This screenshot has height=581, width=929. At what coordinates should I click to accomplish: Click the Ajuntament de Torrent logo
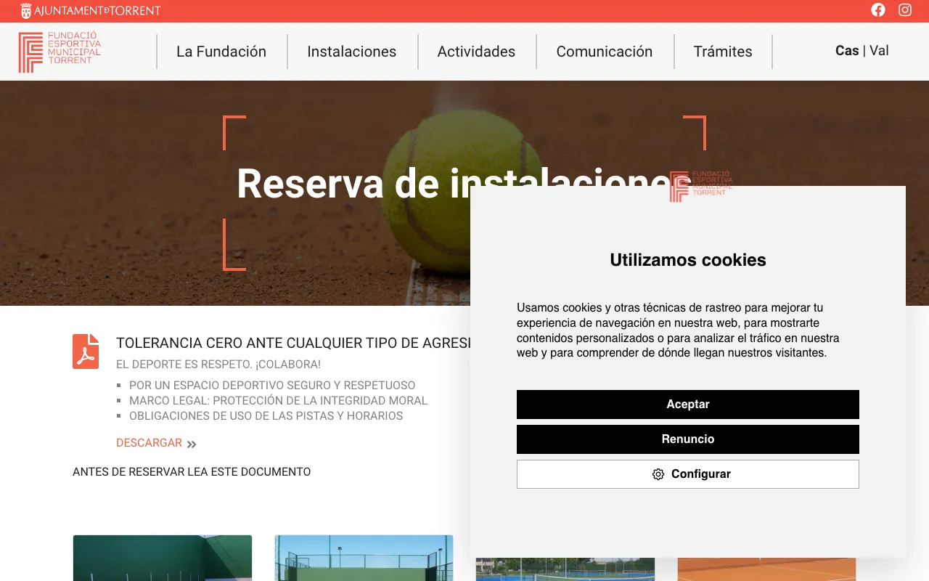[91, 11]
